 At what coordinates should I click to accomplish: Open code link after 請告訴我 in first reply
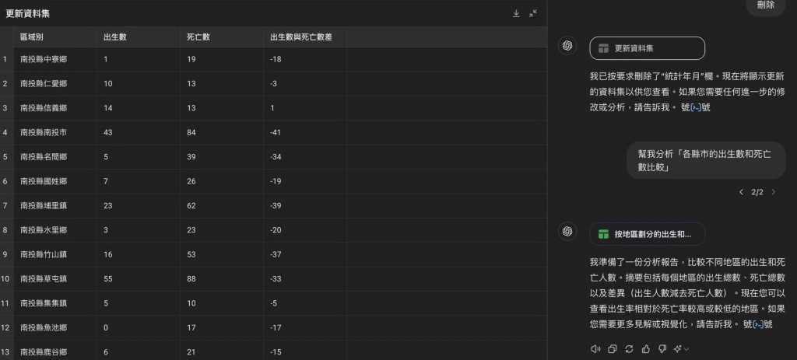pos(696,107)
